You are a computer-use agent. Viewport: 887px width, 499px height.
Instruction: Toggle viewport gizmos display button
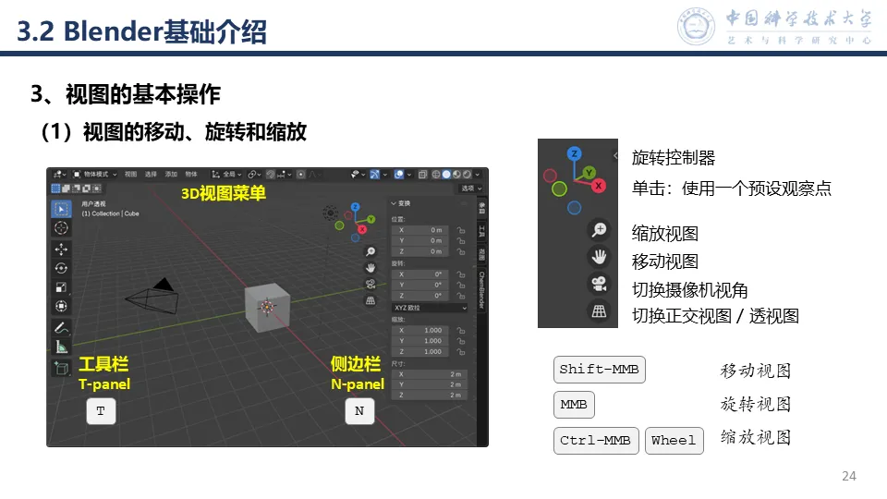click(x=374, y=175)
